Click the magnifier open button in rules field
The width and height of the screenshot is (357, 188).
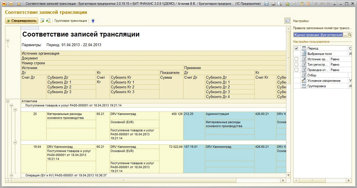(x=350, y=35)
